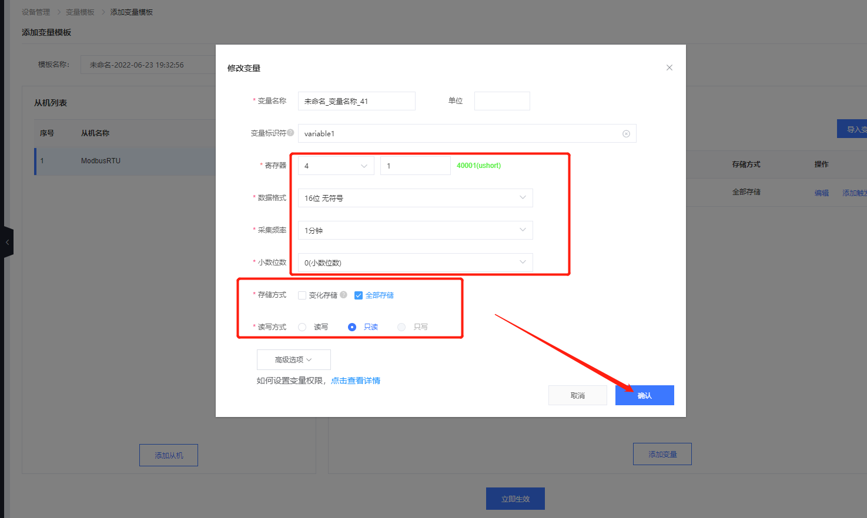The image size is (867, 518).
Task: Click the 取消 button
Action: (577, 395)
